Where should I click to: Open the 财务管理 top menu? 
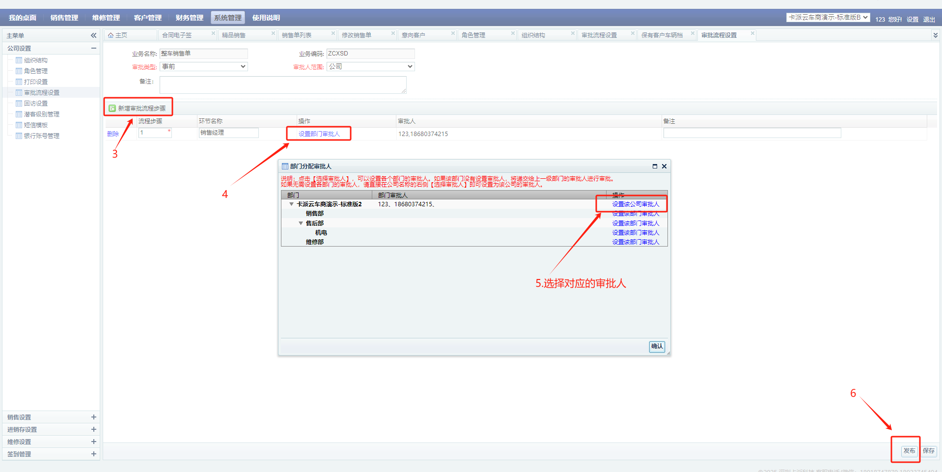[189, 18]
